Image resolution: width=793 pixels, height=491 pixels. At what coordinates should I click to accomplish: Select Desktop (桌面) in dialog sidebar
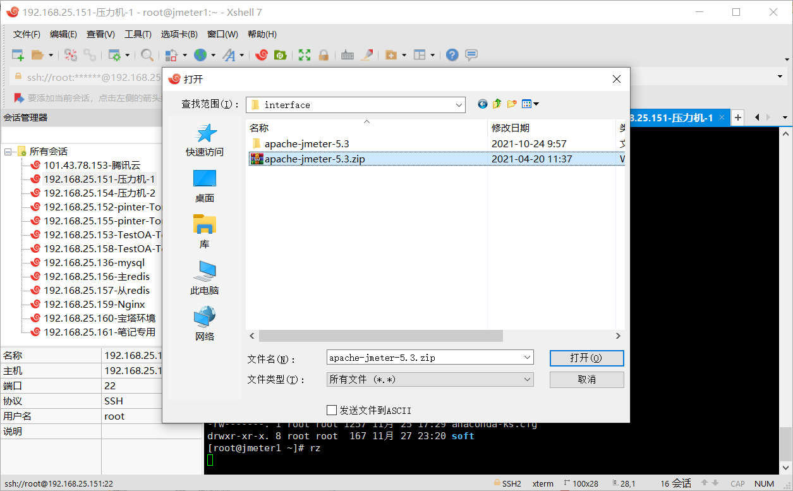click(x=205, y=186)
